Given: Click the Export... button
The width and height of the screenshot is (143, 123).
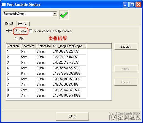Looking at the screenshot, I should tap(126, 47).
